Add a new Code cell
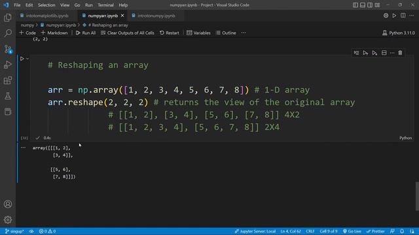Screen dimensions: 419x235 (27, 33)
